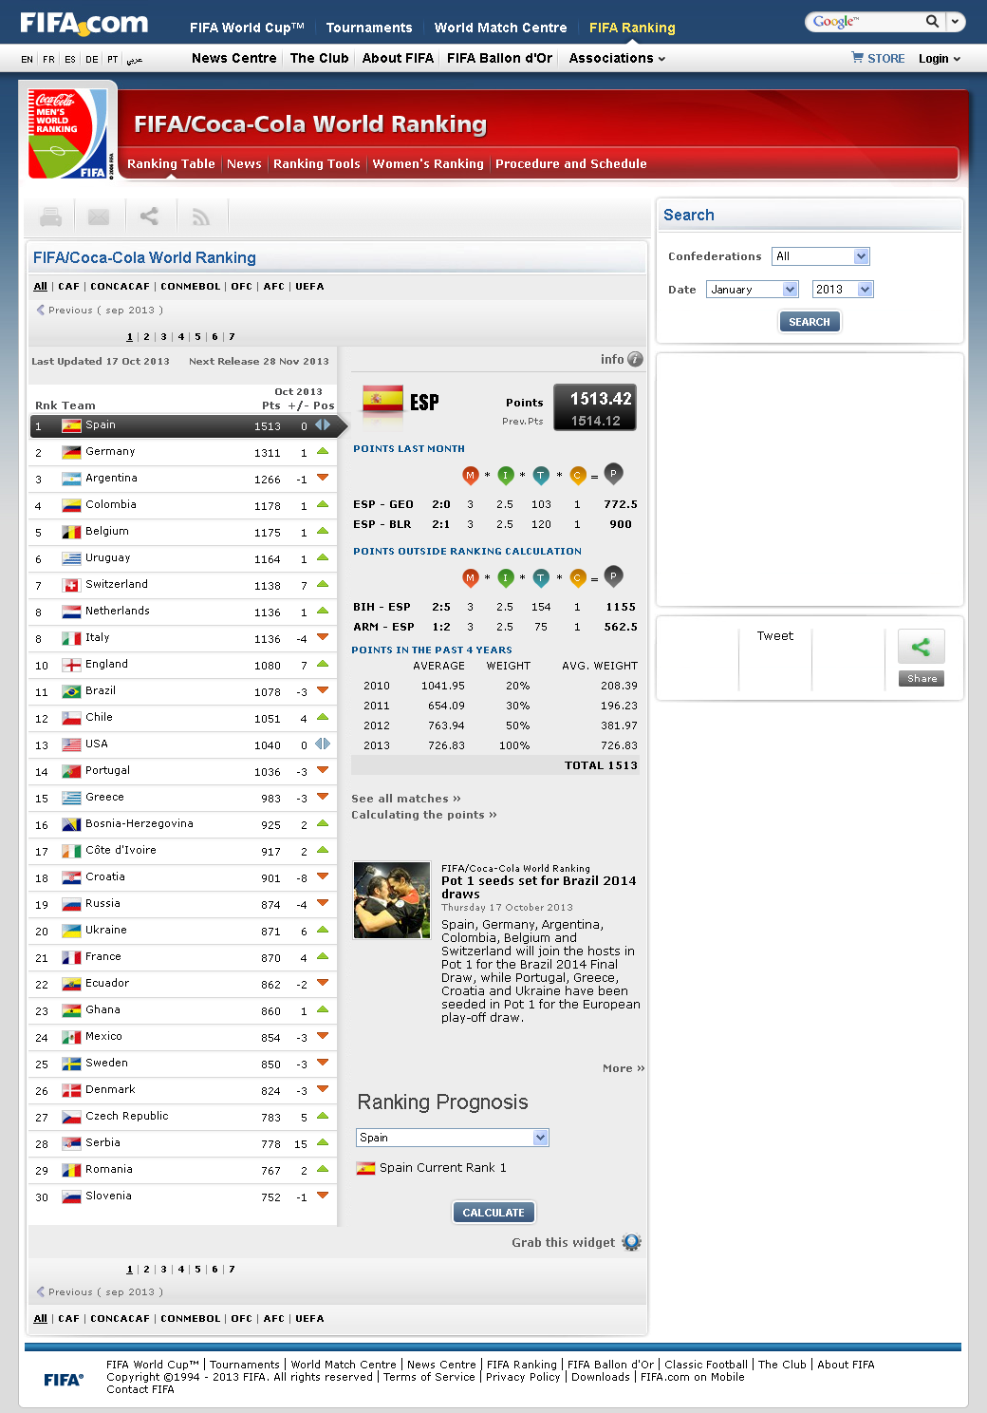Viewport: 987px width, 1413px height.
Task: Filter by UEFA confederation at top
Action: tap(309, 286)
